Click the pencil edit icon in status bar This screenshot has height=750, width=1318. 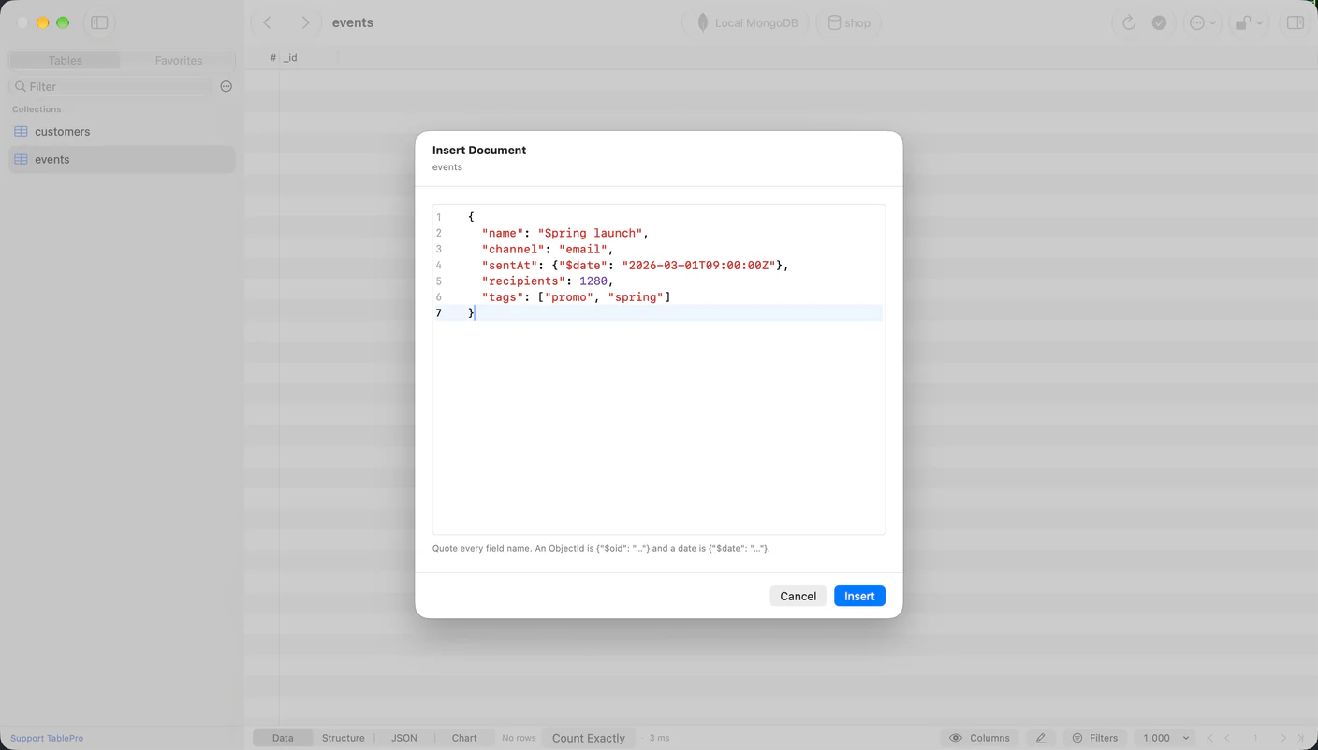tap(1040, 738)
